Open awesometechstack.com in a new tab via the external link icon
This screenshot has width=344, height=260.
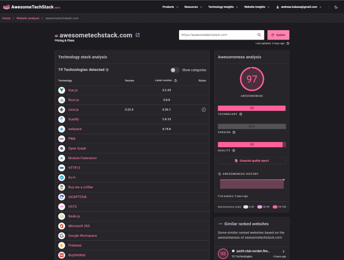137,35
